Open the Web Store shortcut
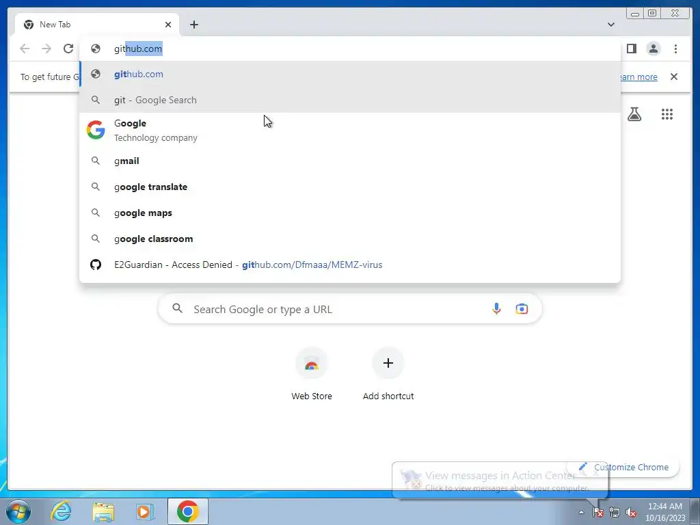 pos(312,374)
